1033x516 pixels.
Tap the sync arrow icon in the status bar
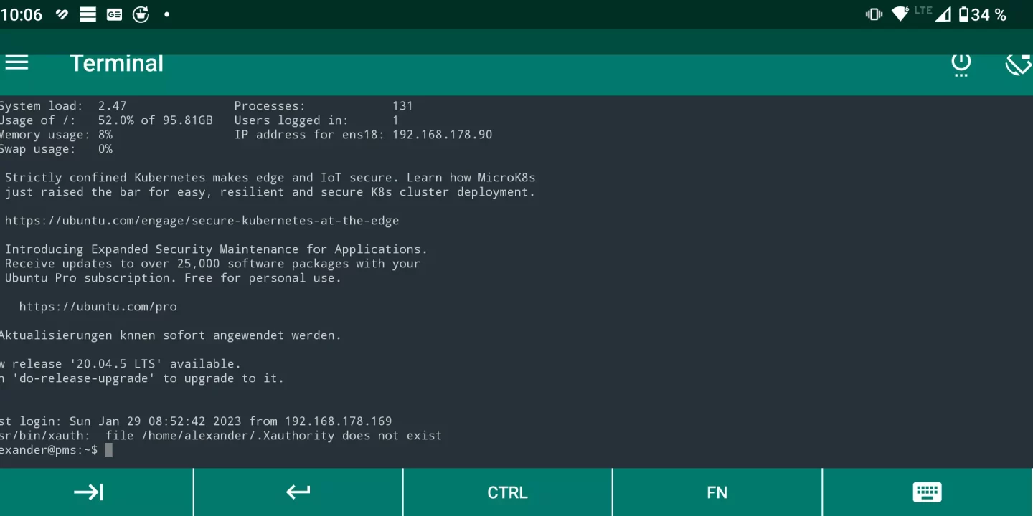[x=141, y=14]
